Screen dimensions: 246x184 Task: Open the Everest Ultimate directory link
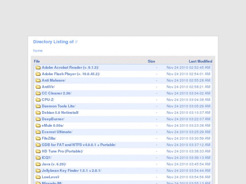(x=57, y=132)
